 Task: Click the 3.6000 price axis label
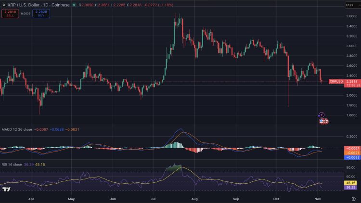352,16
